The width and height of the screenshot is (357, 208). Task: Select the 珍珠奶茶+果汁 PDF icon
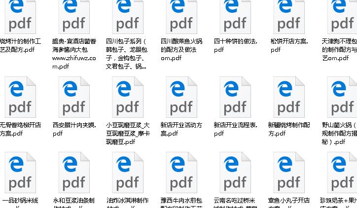tap(342, 173)
